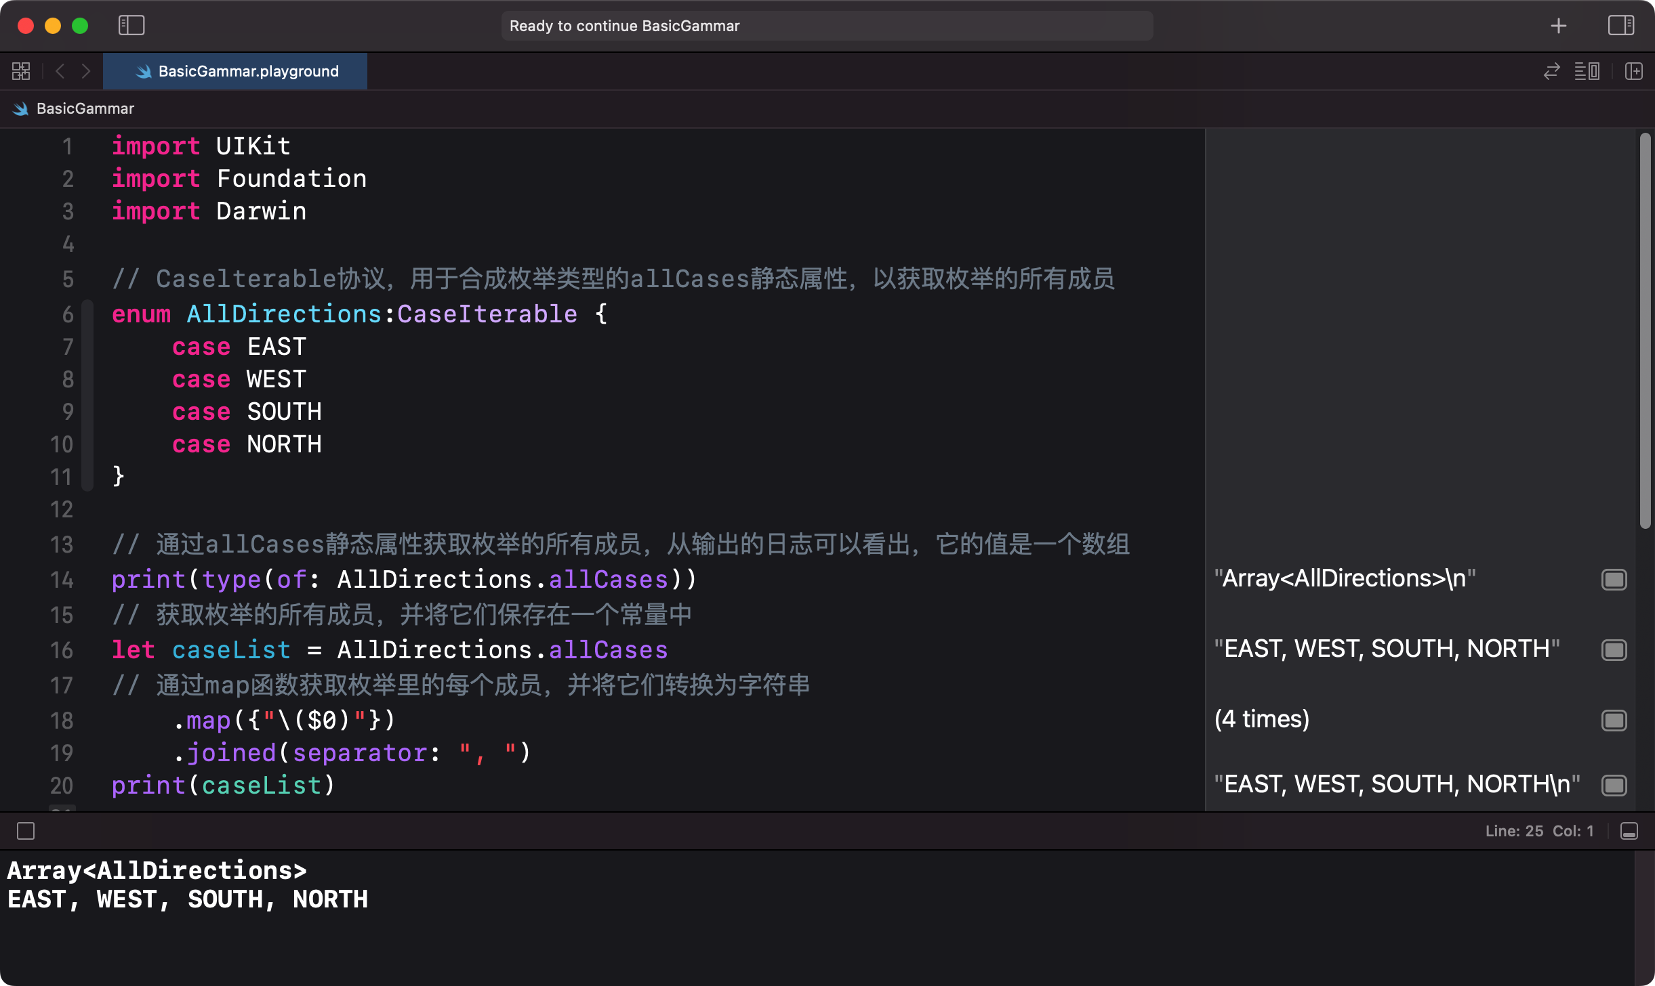Image resolution: width=1655 pixels, height=986 pixels.
Task: Collapse the enum code folding ribbon
Action: point(87,395)
